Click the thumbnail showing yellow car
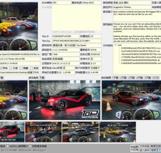The width and height of the screenshot is (161, 153). click(x=118, y=132)
